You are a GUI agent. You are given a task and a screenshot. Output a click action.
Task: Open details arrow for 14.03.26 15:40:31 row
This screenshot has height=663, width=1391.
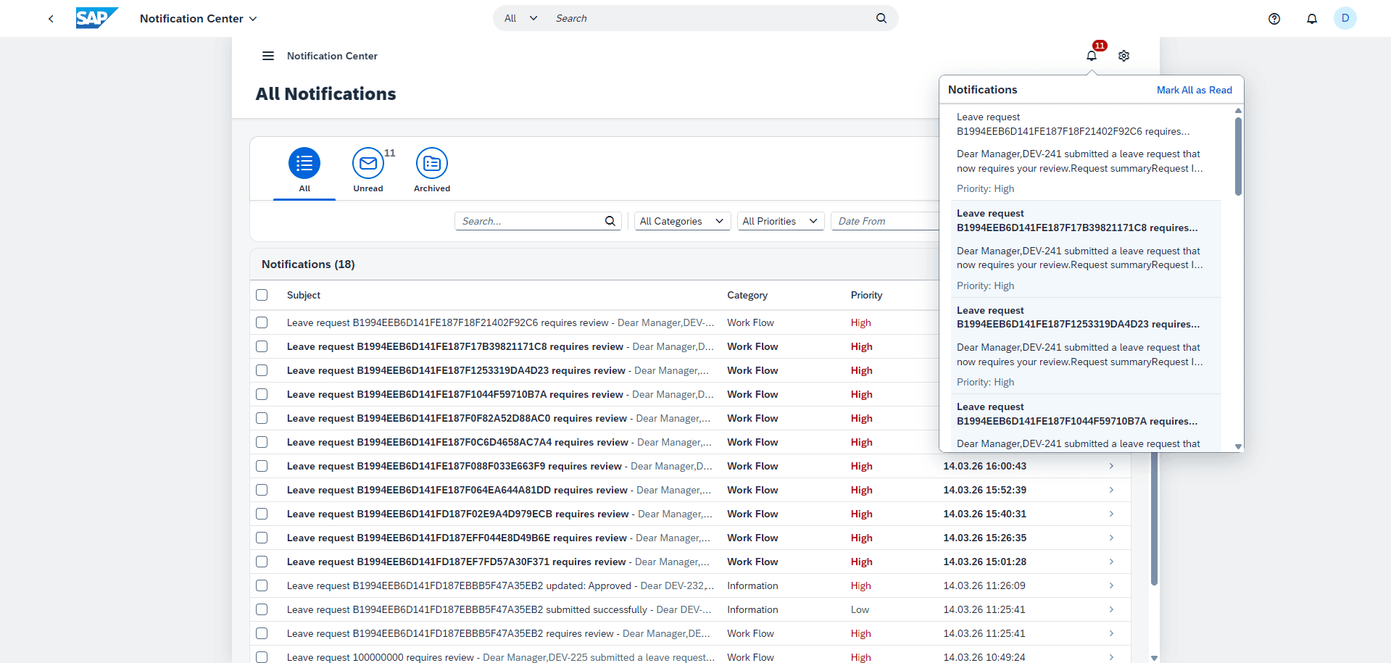click(1111, 514)
